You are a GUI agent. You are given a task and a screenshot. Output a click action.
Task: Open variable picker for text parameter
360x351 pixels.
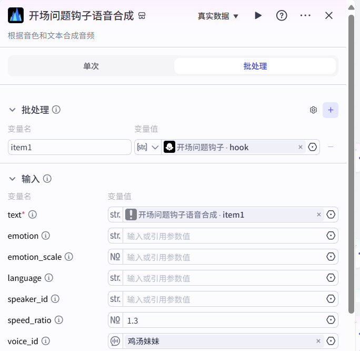click(x=331, y=214)
